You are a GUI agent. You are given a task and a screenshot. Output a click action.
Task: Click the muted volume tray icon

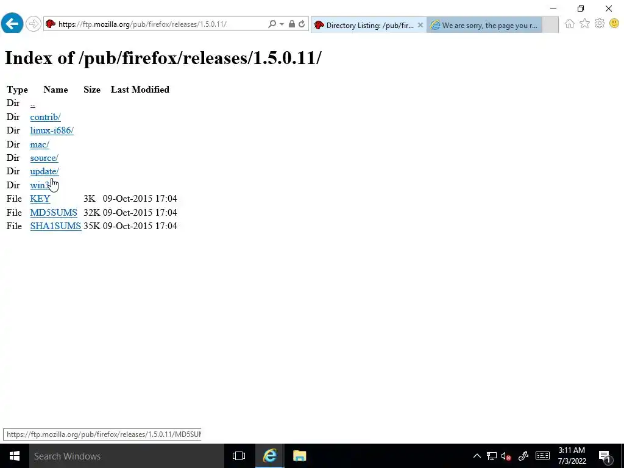click(506, 456)
